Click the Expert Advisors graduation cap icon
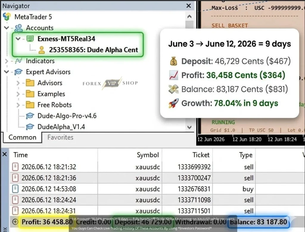 (19, 72)
